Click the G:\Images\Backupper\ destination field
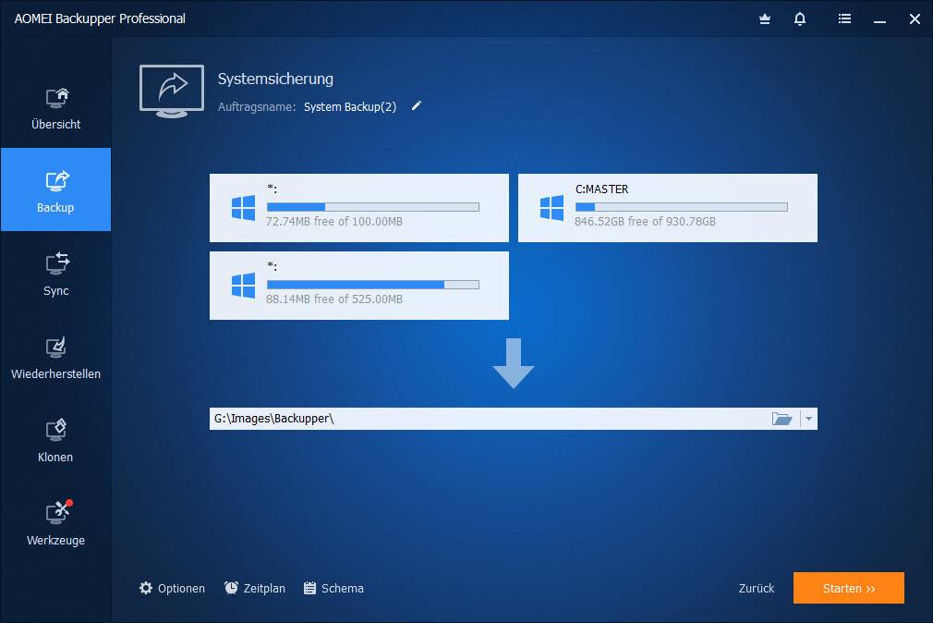 [480, 419]
